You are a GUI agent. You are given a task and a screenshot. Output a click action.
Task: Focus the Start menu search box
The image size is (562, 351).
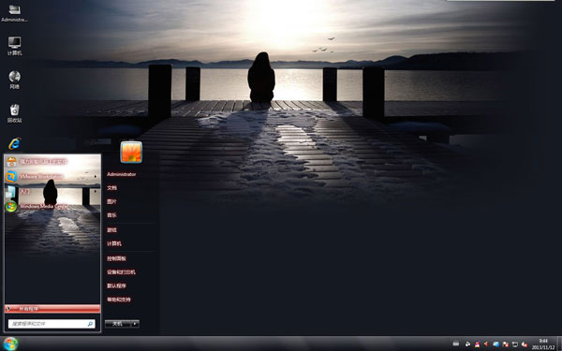pyautogui.click(x=52, y=324)
